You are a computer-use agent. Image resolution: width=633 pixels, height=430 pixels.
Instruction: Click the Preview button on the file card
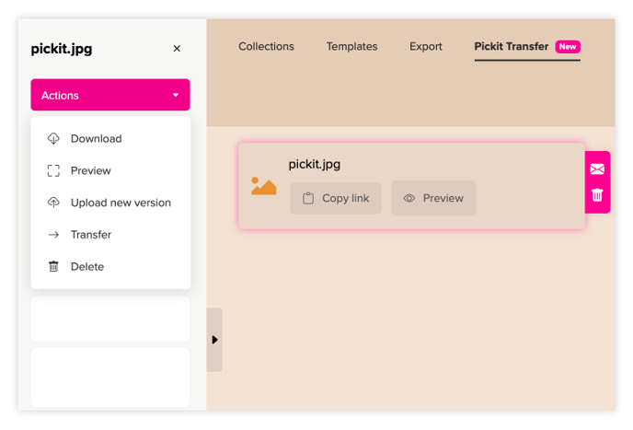point(433,198)
